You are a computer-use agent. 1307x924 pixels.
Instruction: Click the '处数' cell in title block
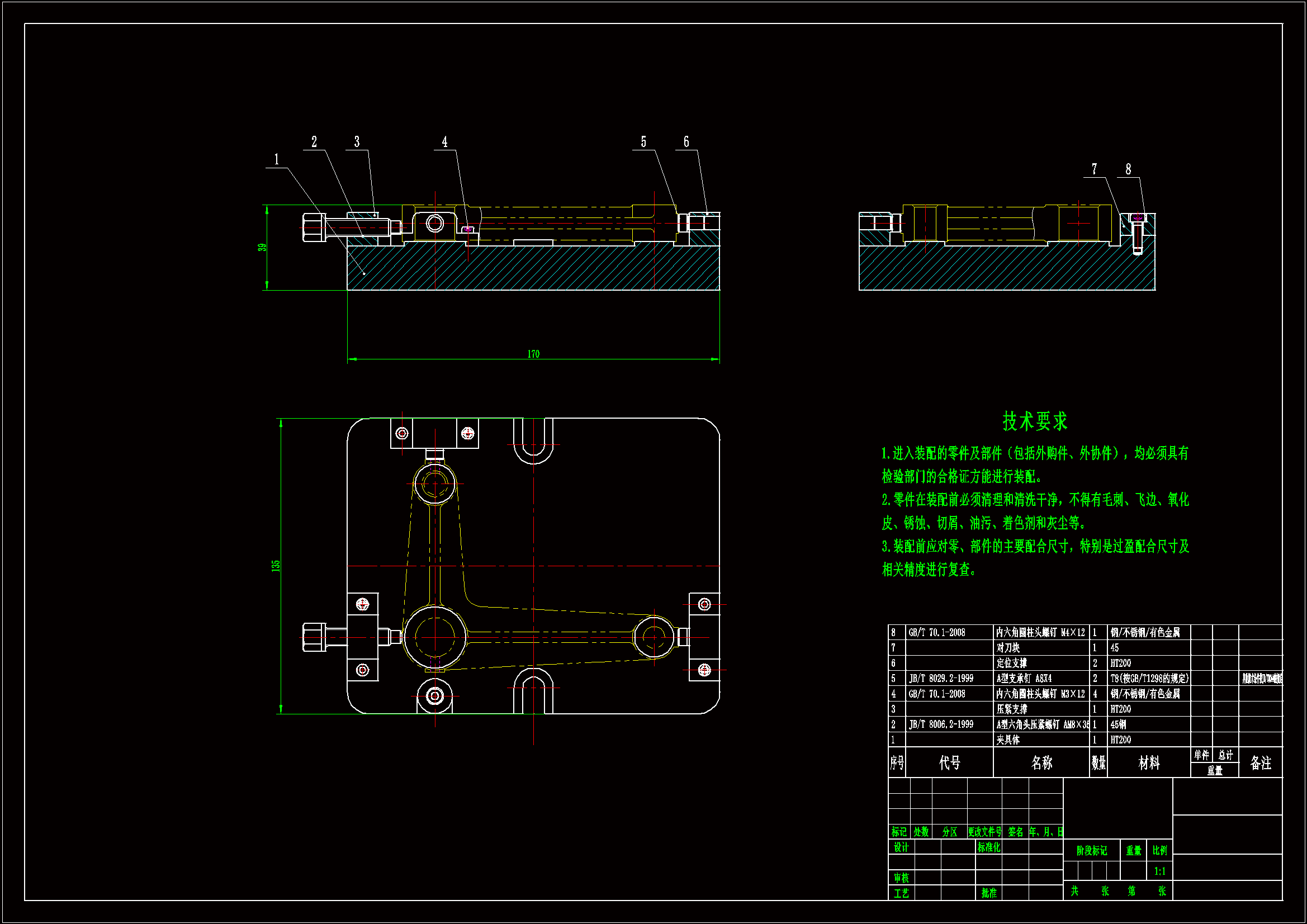pos(921,832)
